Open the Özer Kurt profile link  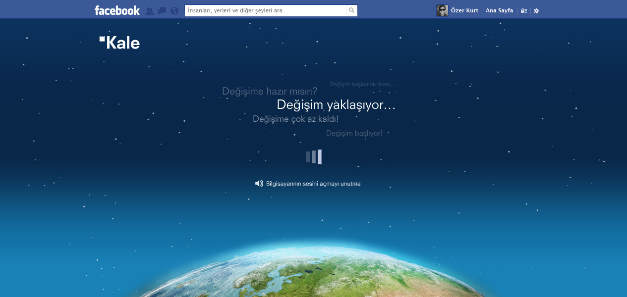464,10
